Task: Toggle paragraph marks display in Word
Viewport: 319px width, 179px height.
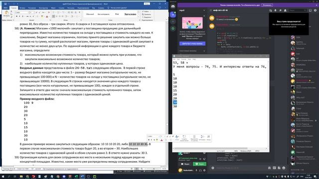Action: (79, 12)
